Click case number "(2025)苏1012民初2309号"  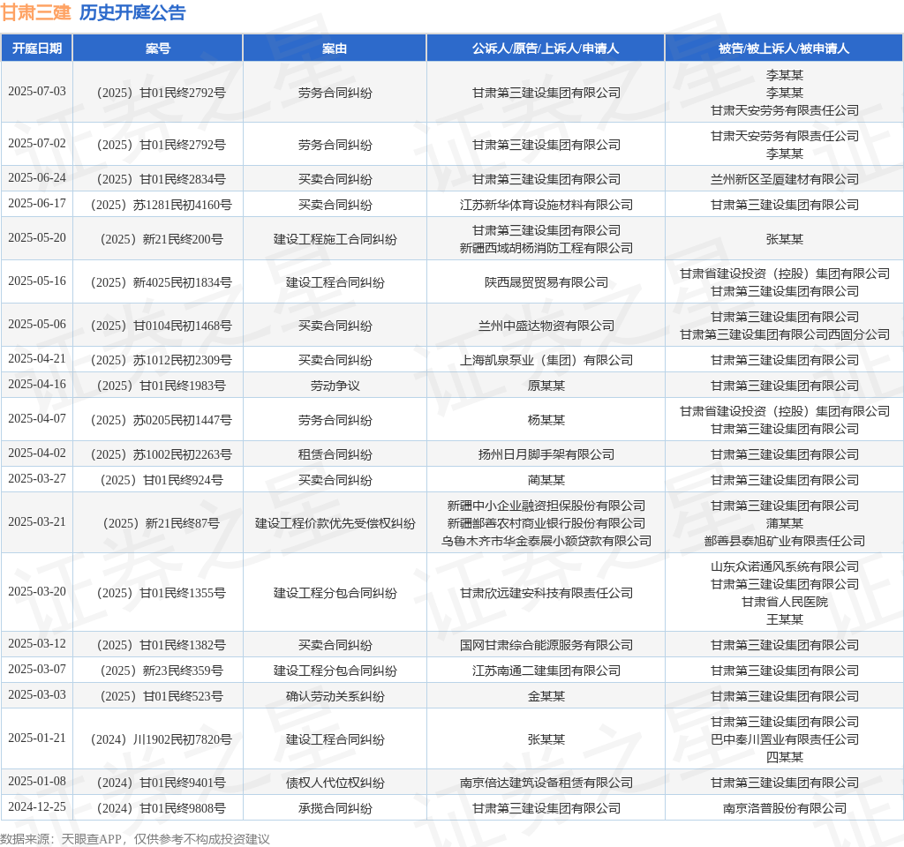(161, 360)
